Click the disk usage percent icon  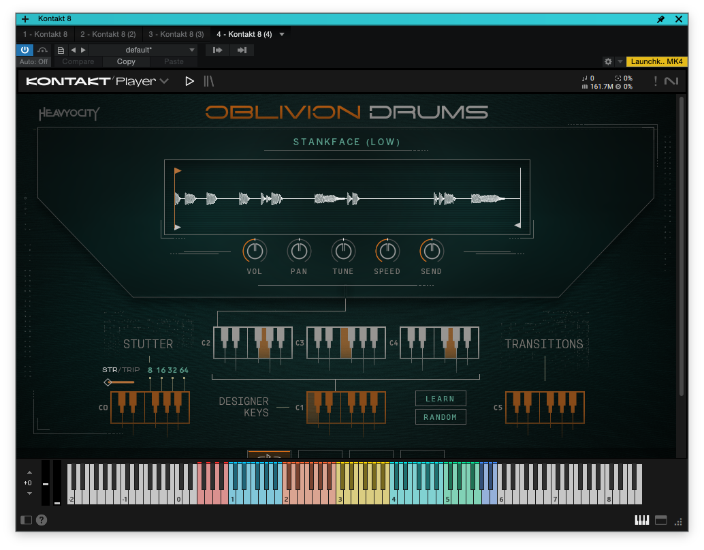click(x=618, y=87)
